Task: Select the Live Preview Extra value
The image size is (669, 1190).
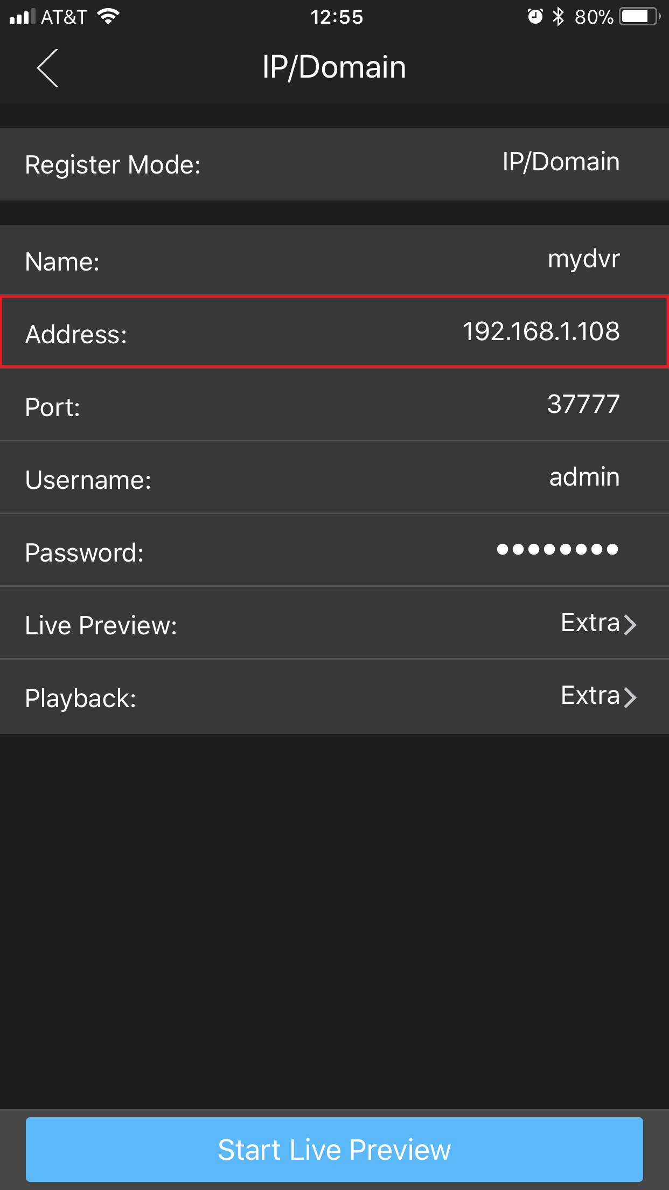Action: point(590,623)
